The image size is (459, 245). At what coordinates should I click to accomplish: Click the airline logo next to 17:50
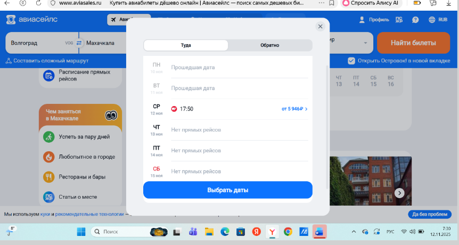pos(174,109)
